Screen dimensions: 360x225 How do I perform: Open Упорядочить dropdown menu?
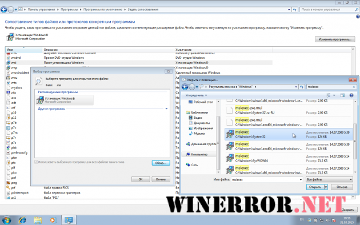click(196, 95)
